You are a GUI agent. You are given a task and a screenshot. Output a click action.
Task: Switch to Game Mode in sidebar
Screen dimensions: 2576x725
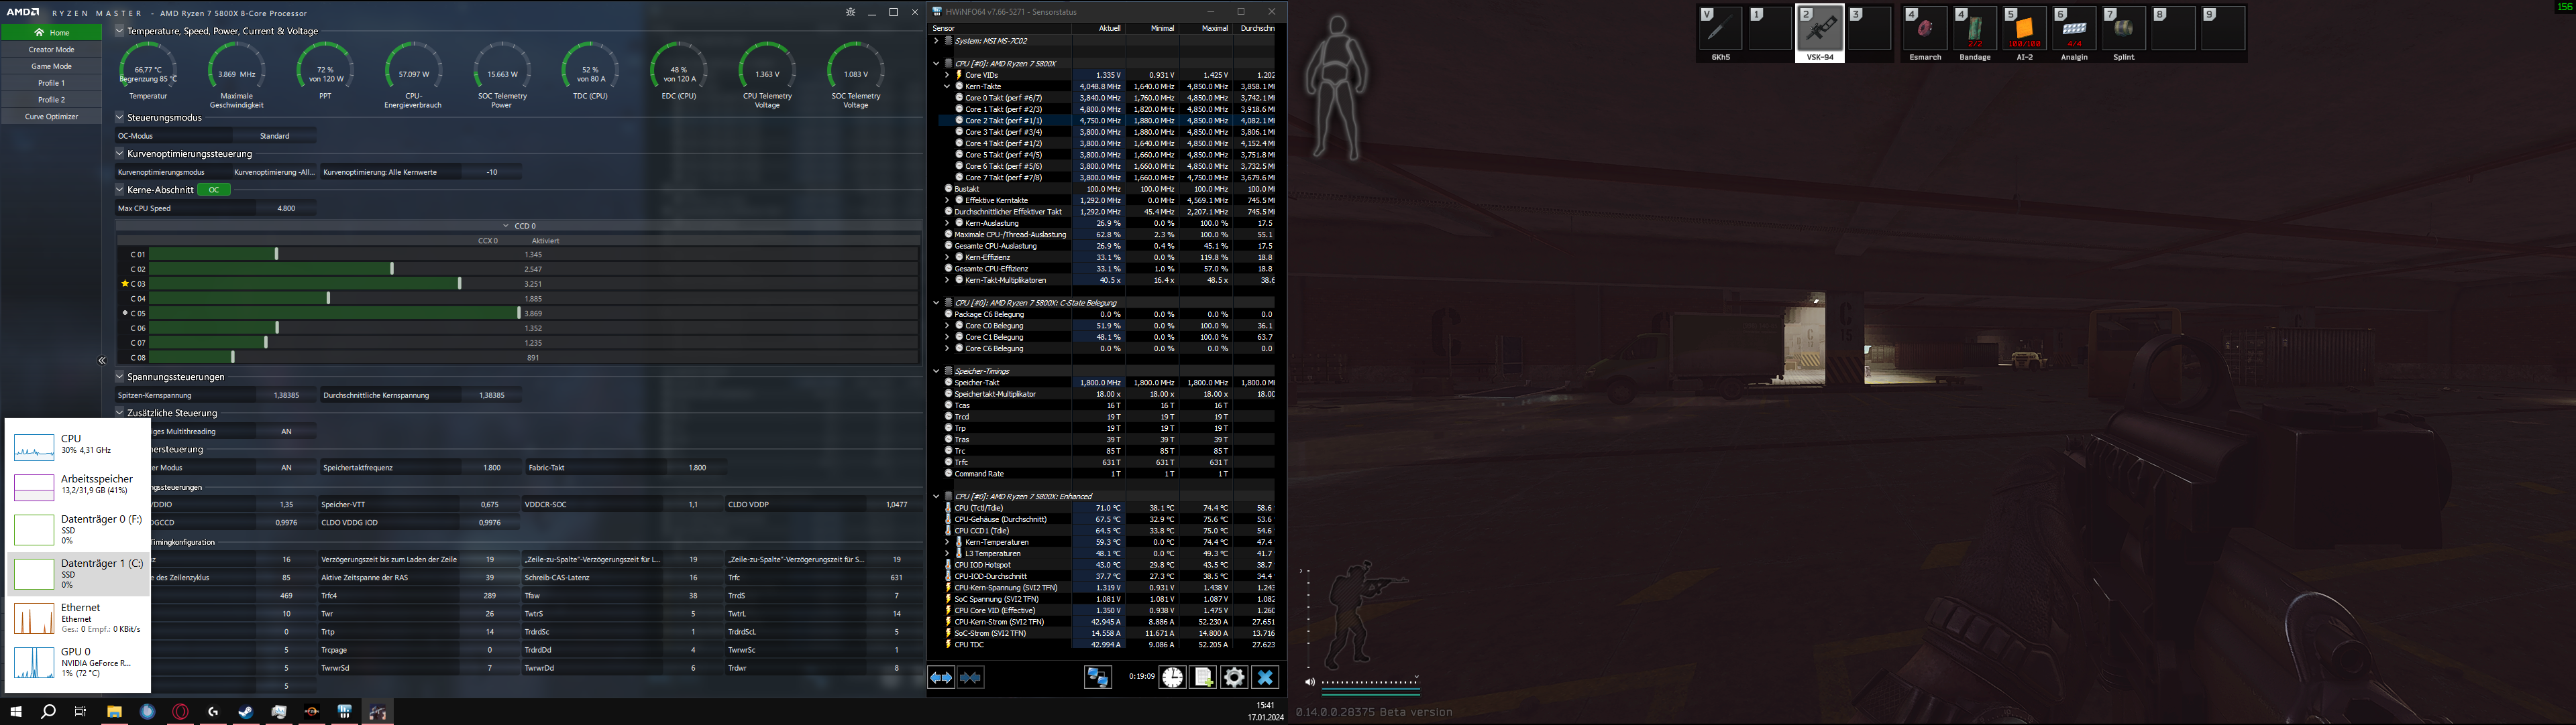[51, 66]
